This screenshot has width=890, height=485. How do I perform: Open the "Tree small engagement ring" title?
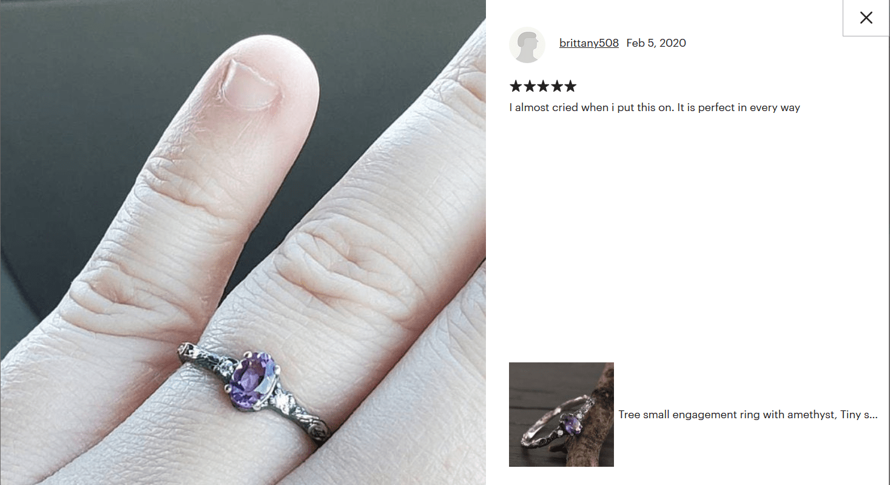click(x=748, y=415)
